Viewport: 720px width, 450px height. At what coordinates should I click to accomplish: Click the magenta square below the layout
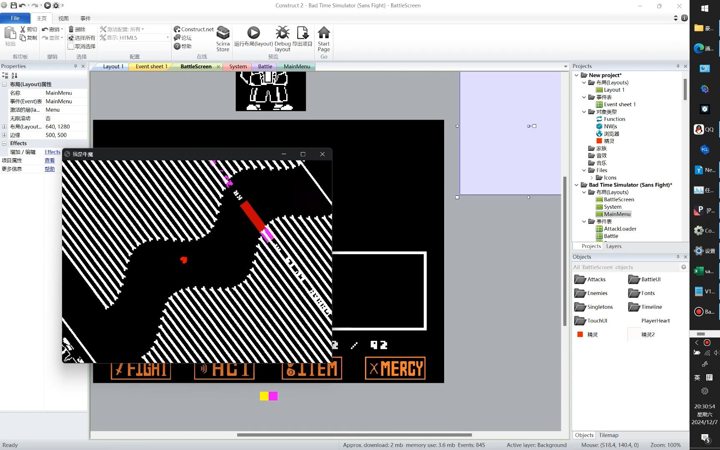coord(273,396)
